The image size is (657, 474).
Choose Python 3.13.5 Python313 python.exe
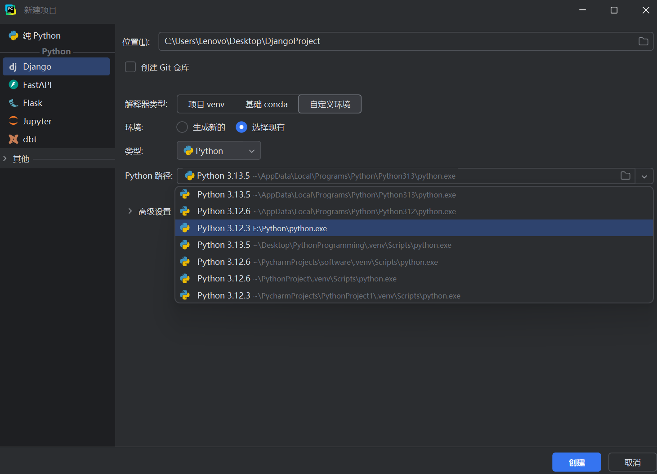pos(414,194)
